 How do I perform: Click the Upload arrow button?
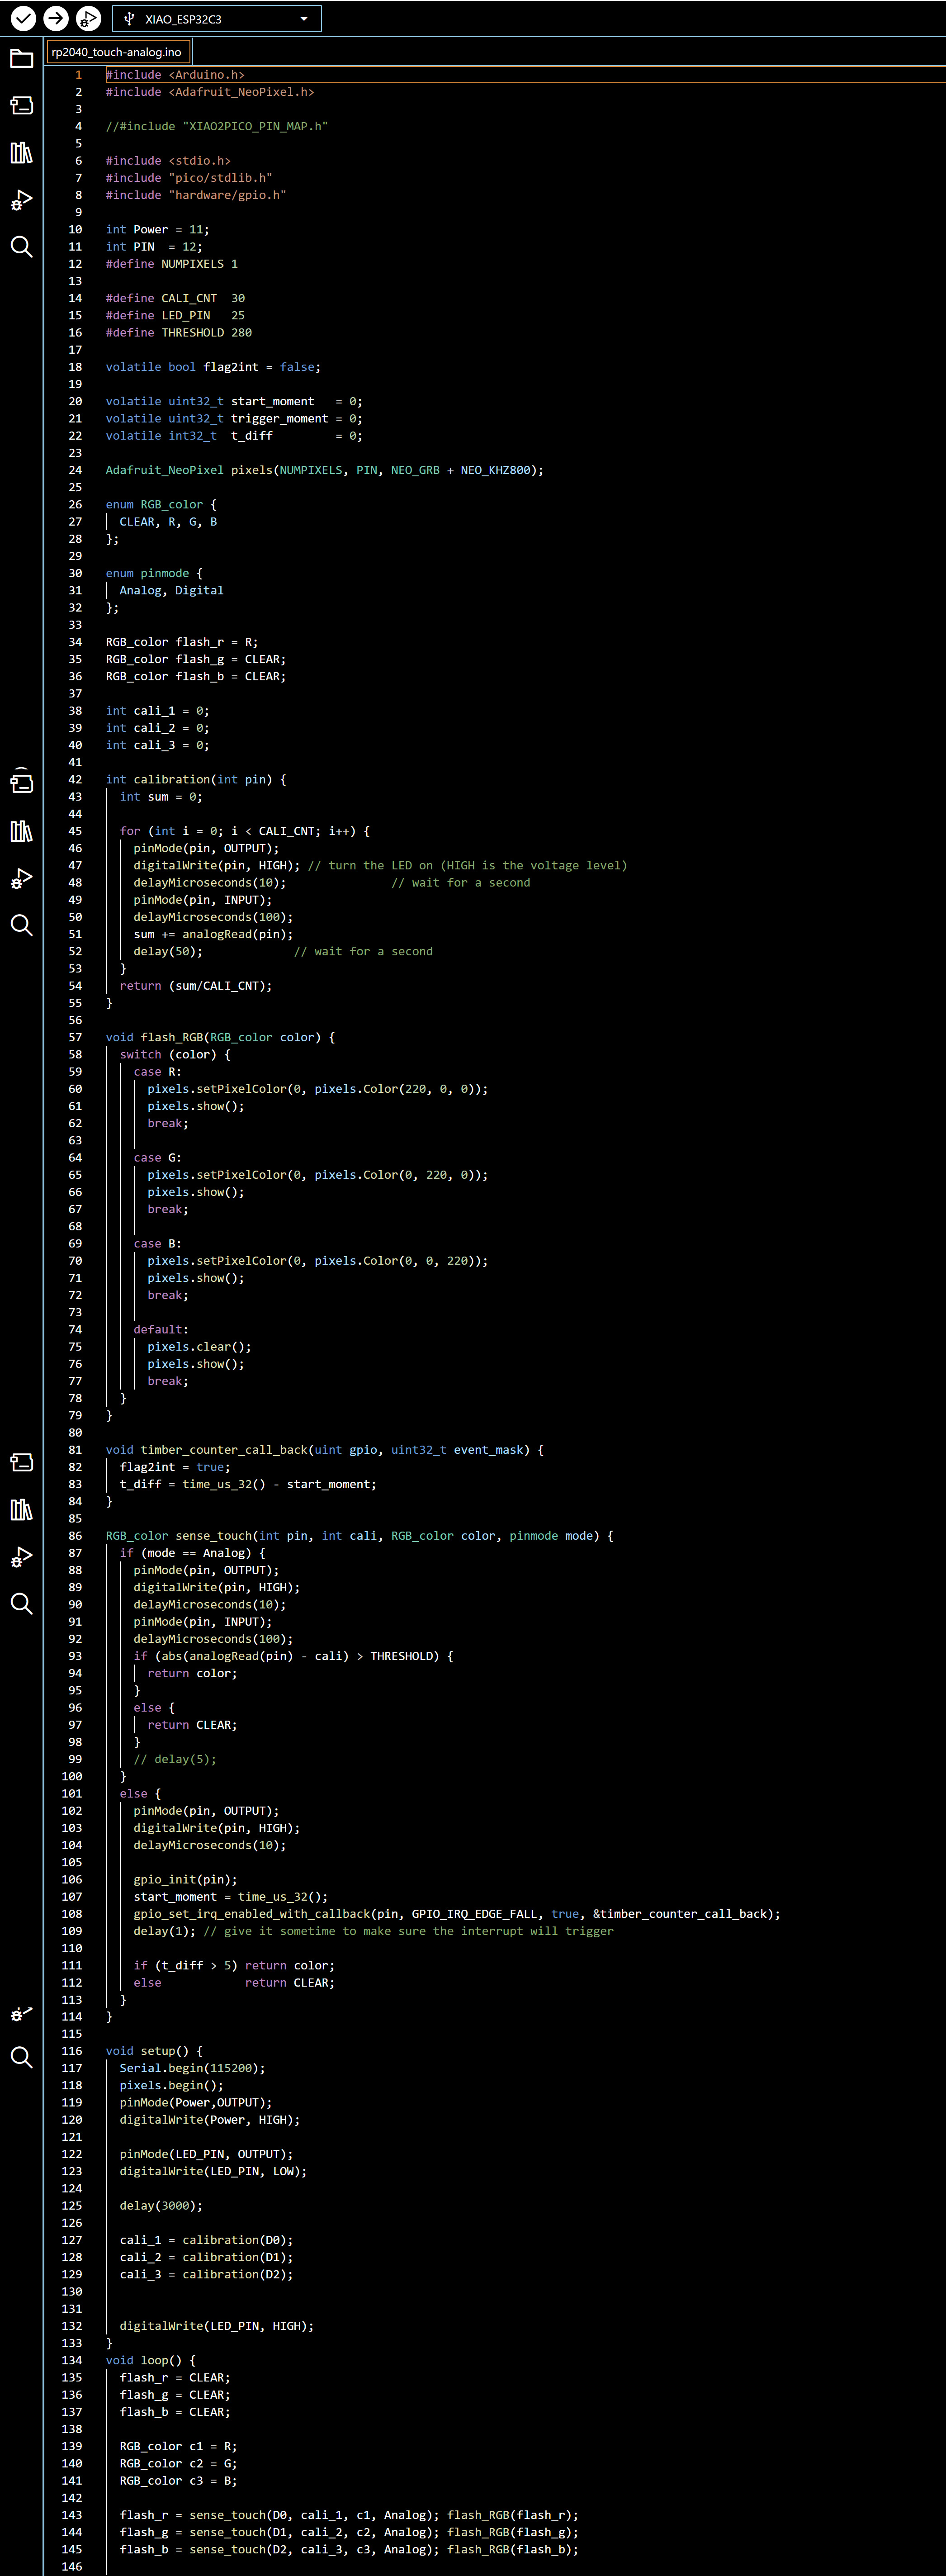click(x=56, y=18)
